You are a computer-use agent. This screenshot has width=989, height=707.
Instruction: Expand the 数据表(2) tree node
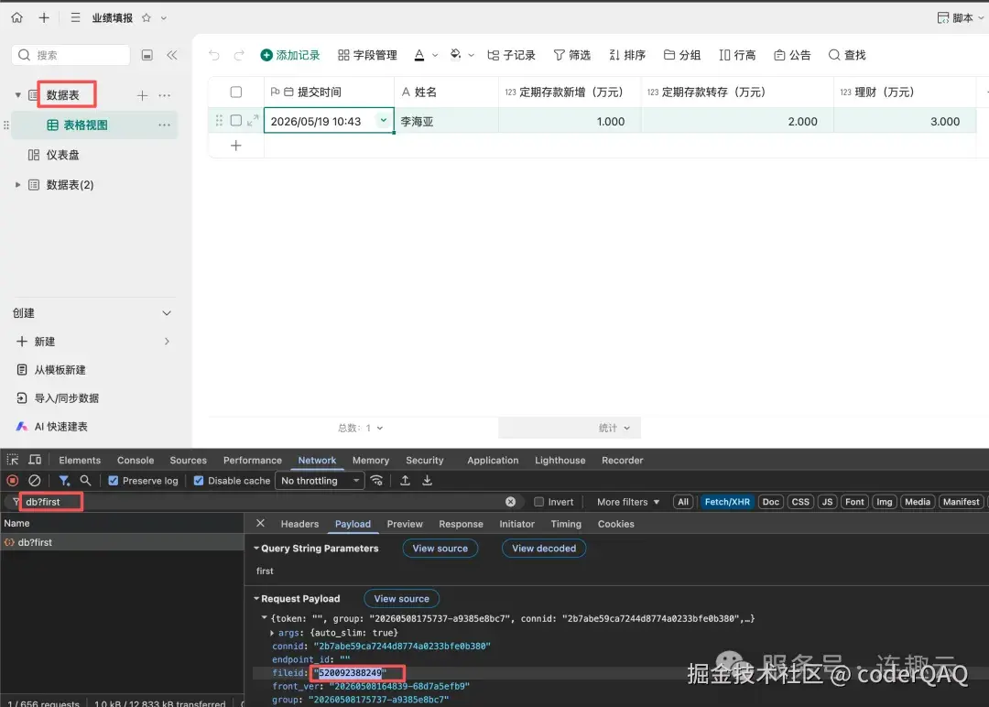17,185
